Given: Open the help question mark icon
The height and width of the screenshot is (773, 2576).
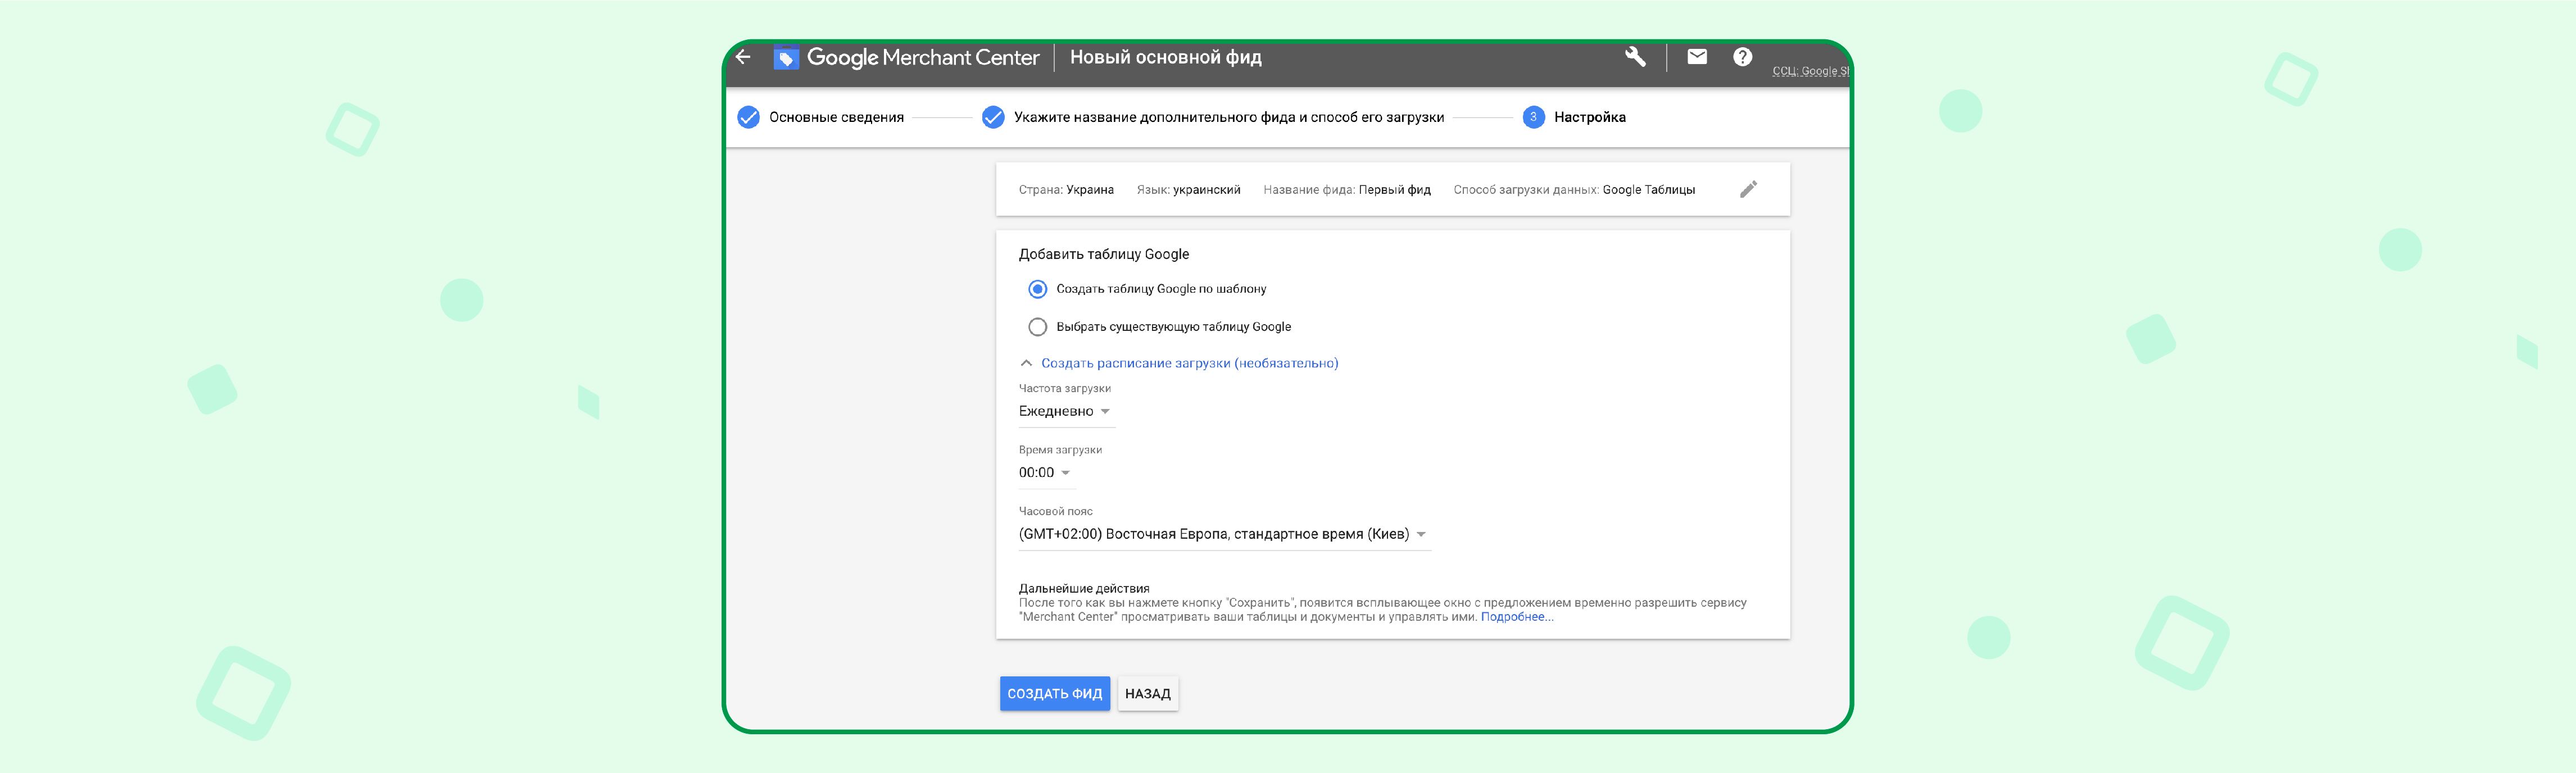Looking at the screenshot, I should (x=1742, y=57).
